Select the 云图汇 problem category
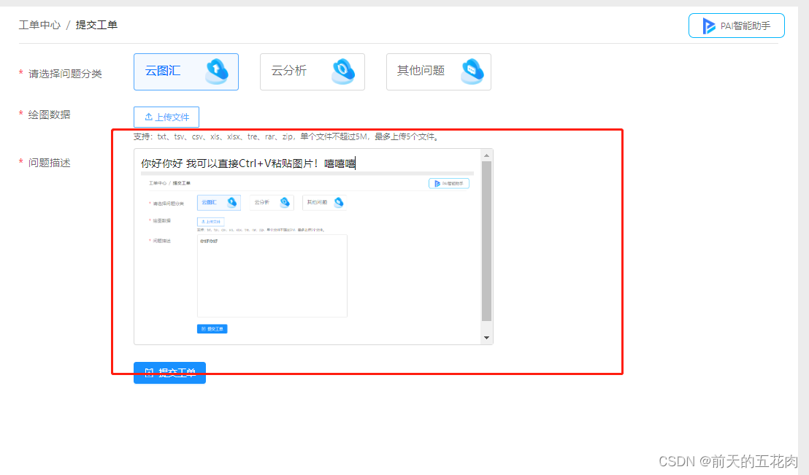This screenshot has height=475, width=809. [185, 71]
